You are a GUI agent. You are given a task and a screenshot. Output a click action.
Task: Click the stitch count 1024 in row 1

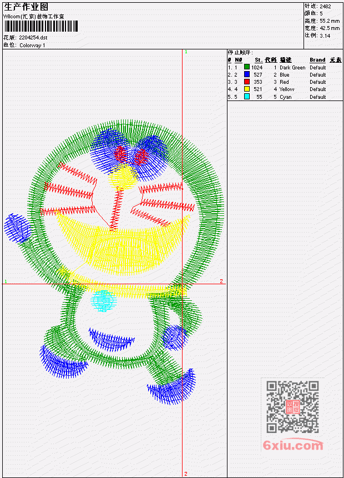[257, 67]
